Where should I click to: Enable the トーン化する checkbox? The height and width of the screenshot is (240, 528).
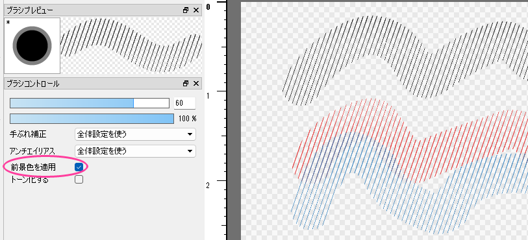[79, 180]
